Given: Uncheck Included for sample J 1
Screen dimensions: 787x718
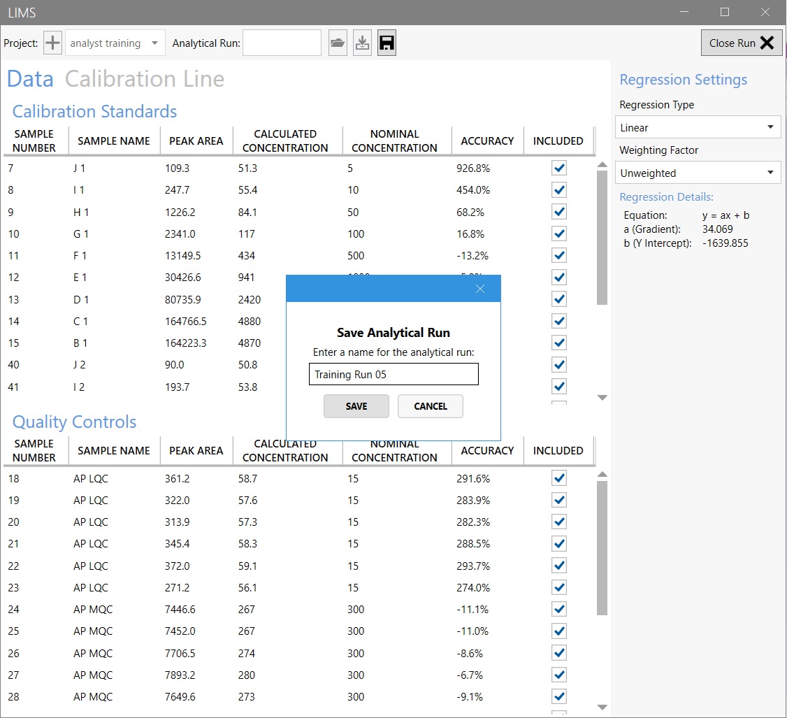Looking at the screenshot, I should [x=558, y=168].
